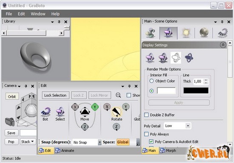Enable Poly Always checkbox
Screen dimensions: 234x163
146,134
